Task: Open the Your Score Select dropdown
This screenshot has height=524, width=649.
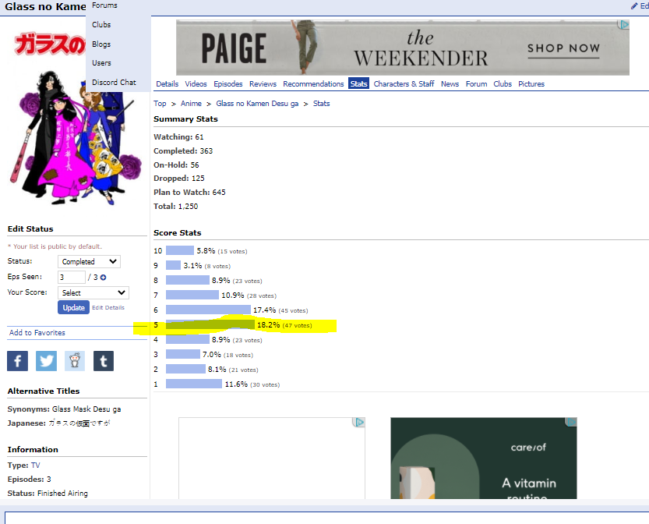Action: pos(93,293)
